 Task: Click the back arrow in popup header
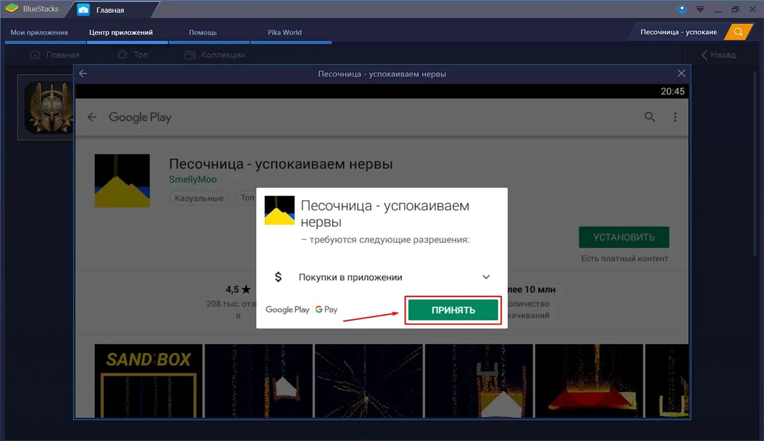point(83,73)
